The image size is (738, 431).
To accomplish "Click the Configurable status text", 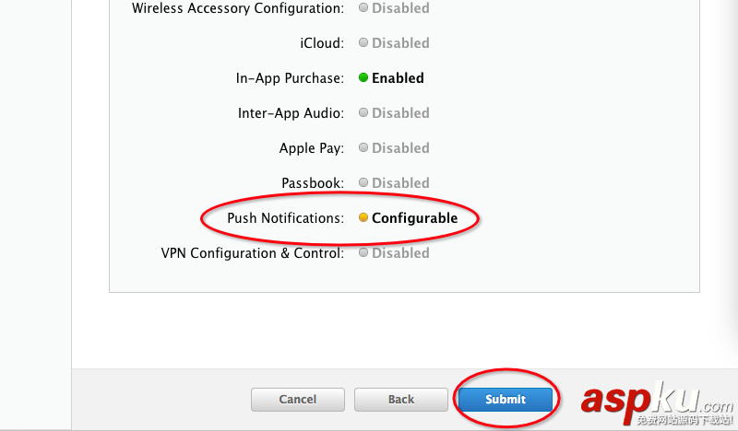I will point(414,218).
